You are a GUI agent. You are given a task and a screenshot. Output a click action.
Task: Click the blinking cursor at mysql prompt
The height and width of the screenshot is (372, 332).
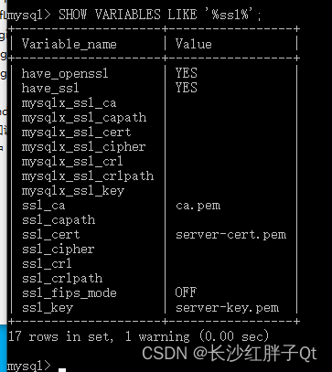click(x=62, y=370)
